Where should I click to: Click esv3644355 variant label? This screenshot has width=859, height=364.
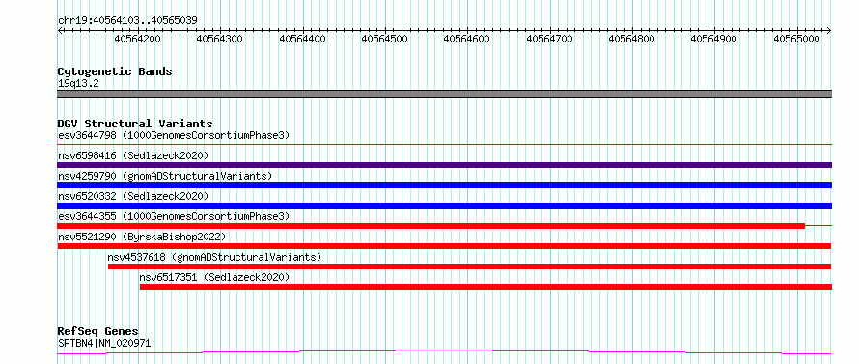[173, 216]
